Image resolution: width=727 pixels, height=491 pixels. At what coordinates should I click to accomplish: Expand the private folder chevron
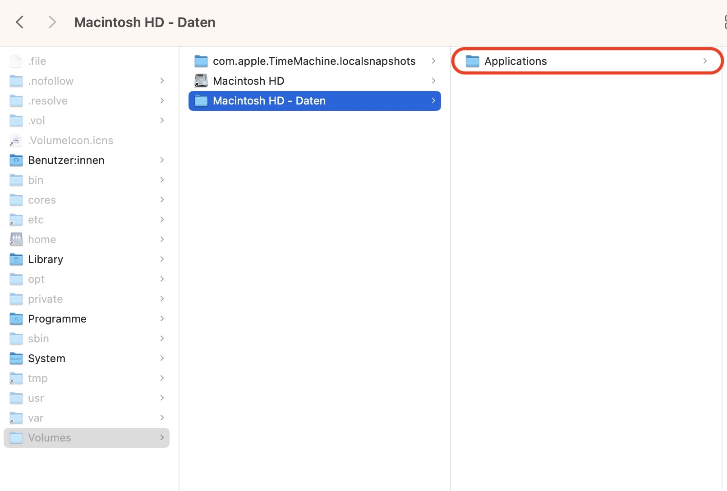[x=162, y=299]
